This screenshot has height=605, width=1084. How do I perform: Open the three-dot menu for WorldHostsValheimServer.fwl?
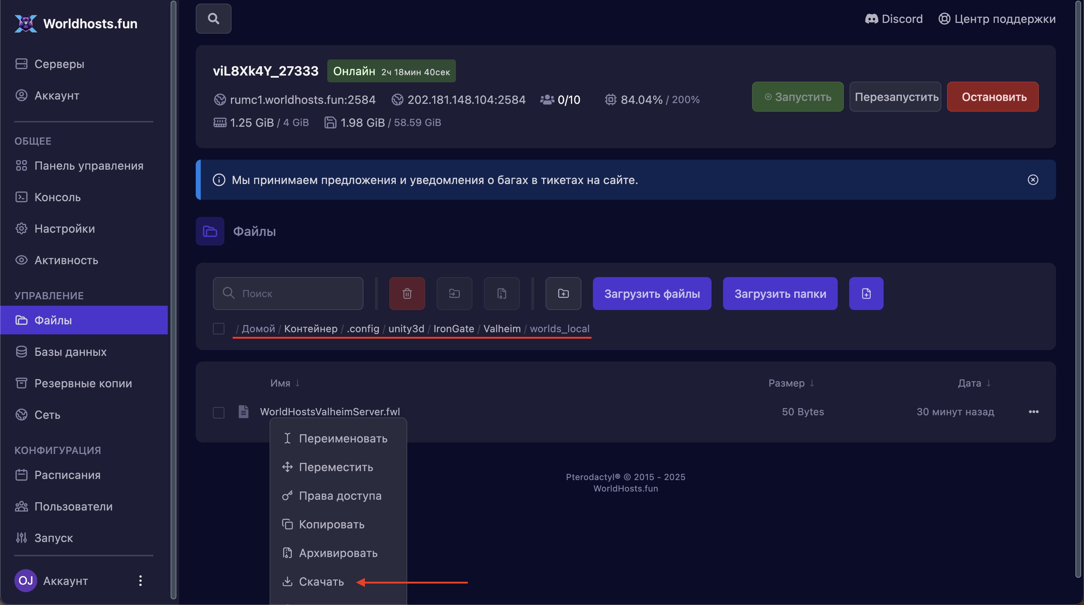[x=1033, y=412]
